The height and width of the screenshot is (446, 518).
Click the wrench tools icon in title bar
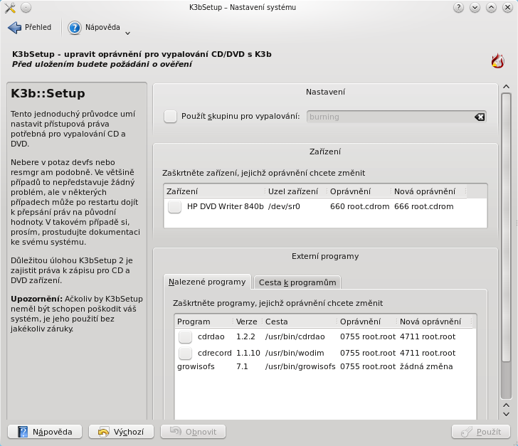(10, 8)
